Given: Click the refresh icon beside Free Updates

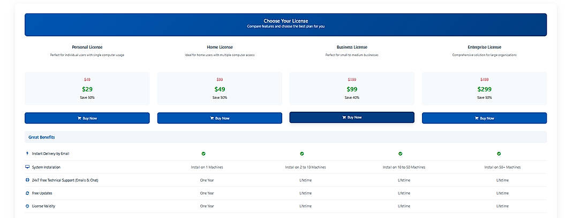Looking at the screenshot, I should 27,193.
